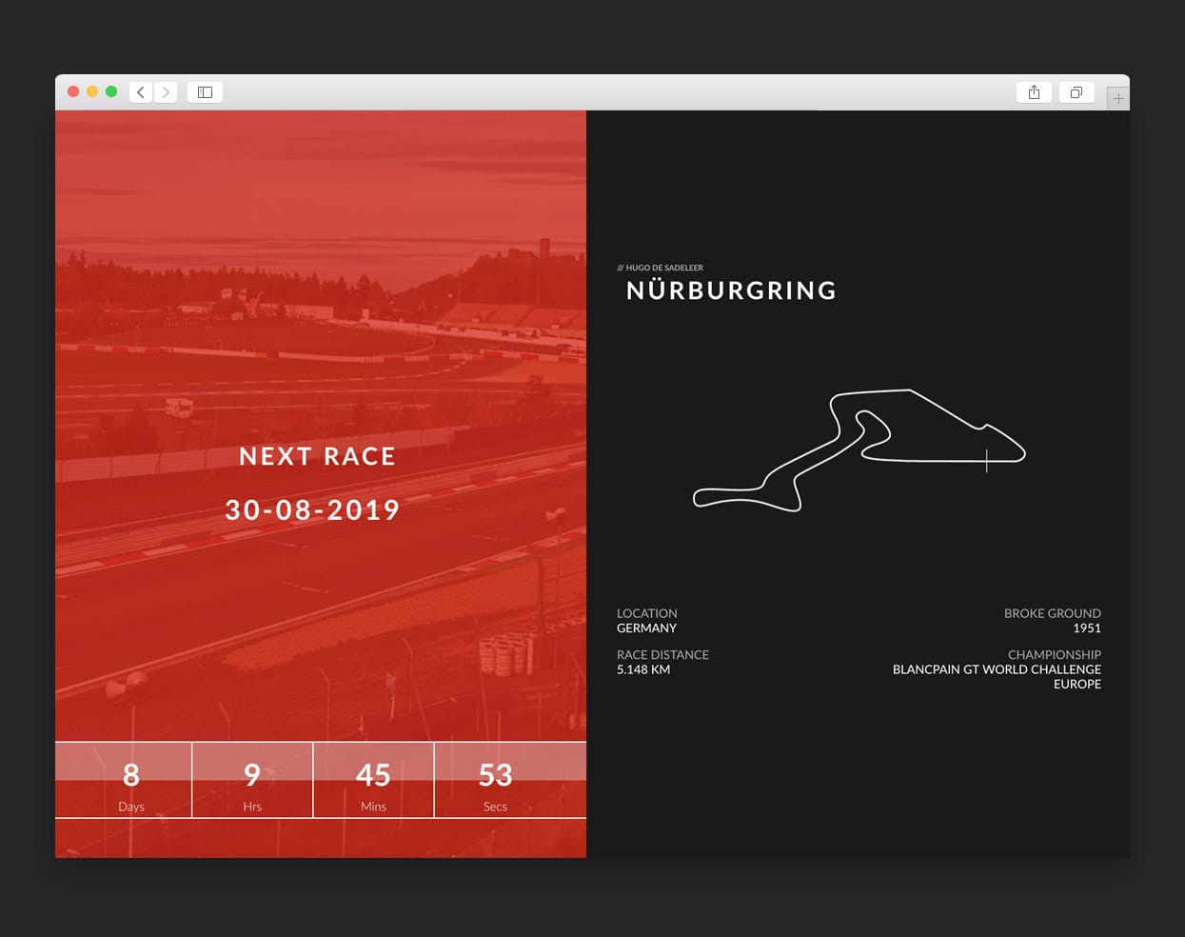Click the race date 30-08-2019
1185x937 pixels.
tap(312, 510)
